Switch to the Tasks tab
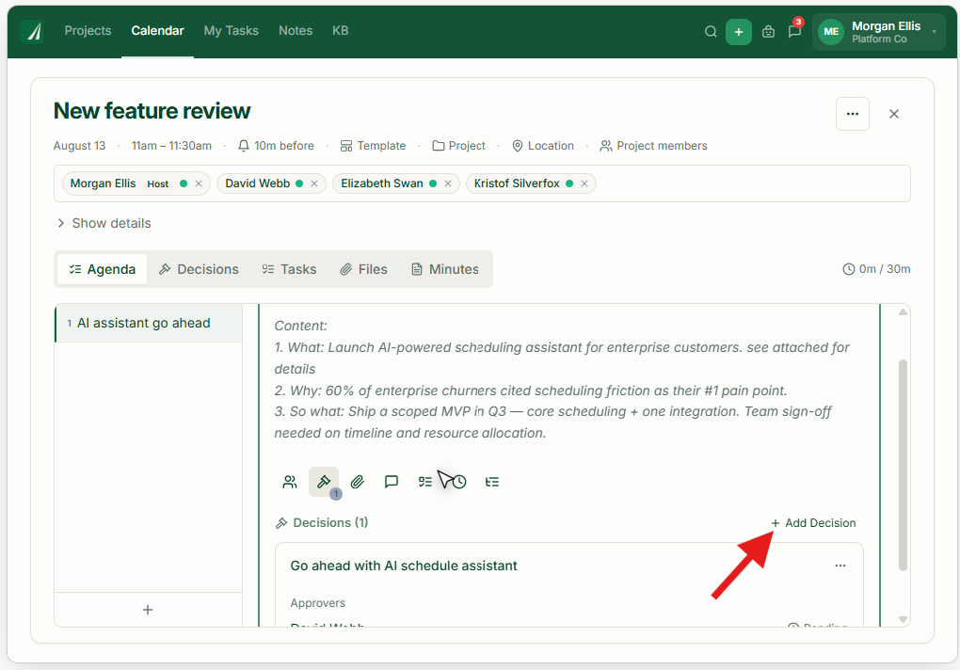This screenshot has width=960, height=670. pos(290,269)
